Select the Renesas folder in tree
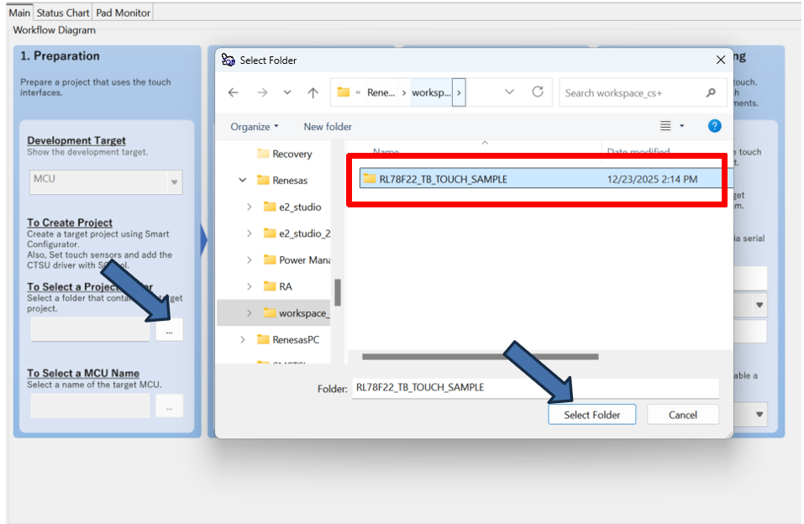The width and height of the screenshot is (804, 524). [282, 180]
